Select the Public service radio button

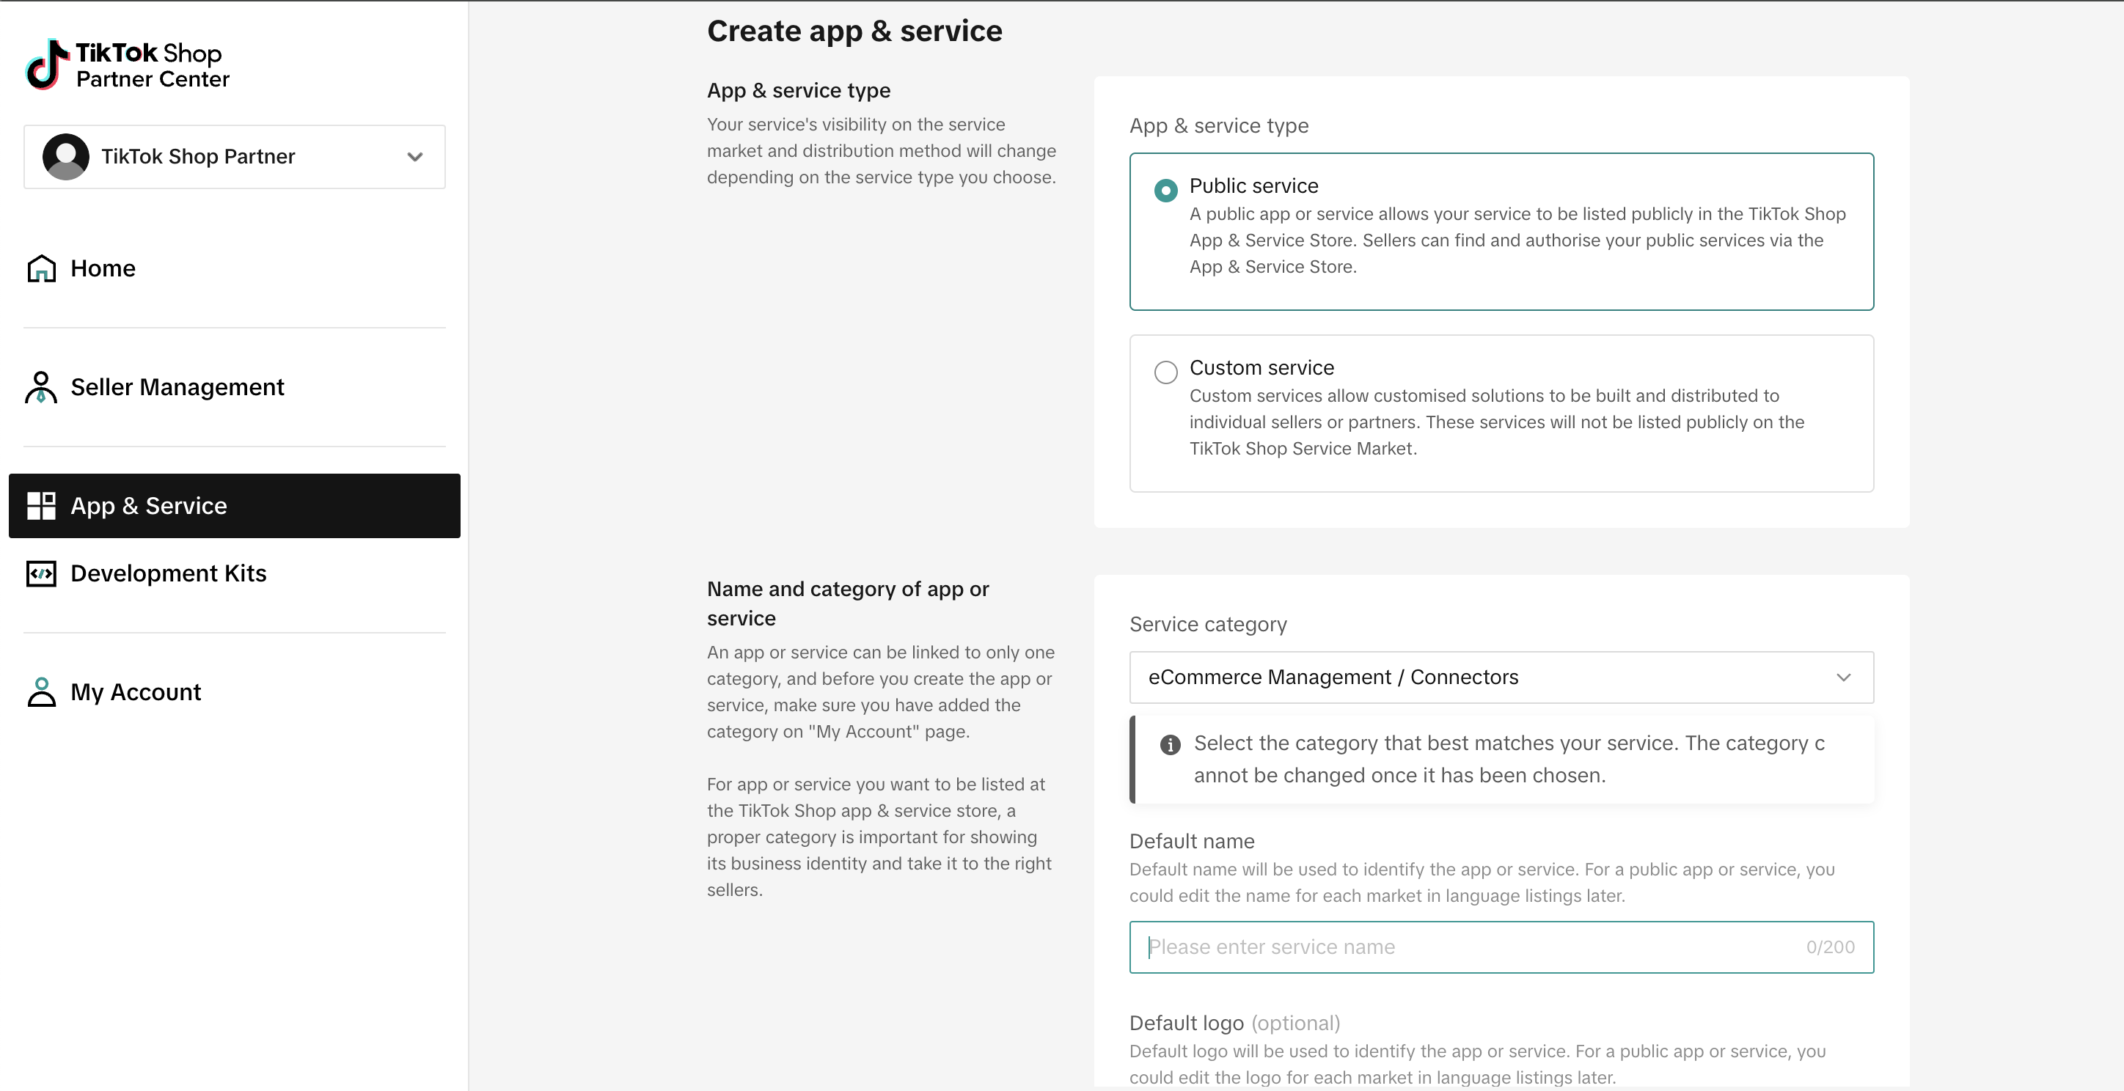tap(1165, 191)
